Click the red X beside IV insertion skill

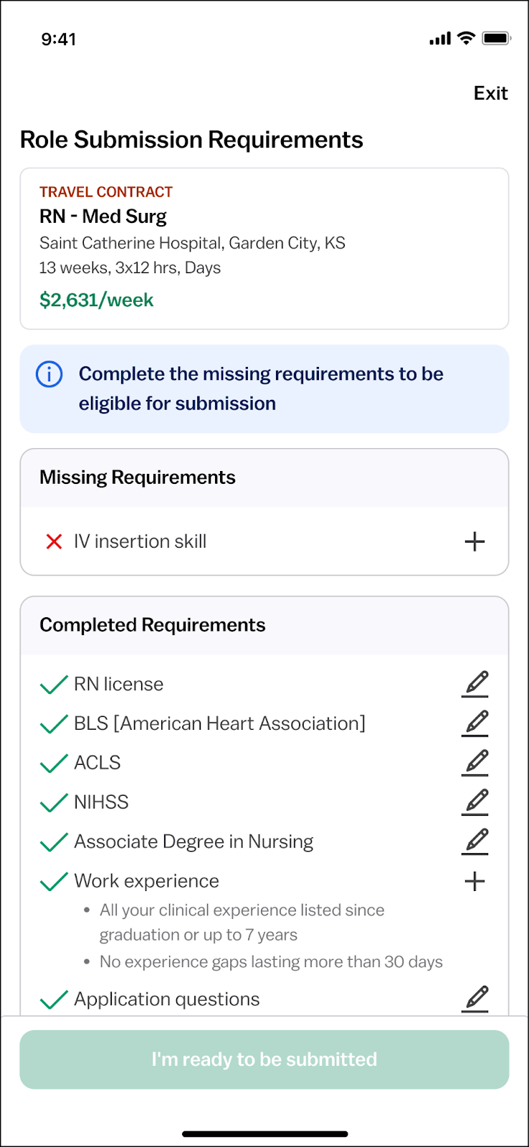coord(54,541)
